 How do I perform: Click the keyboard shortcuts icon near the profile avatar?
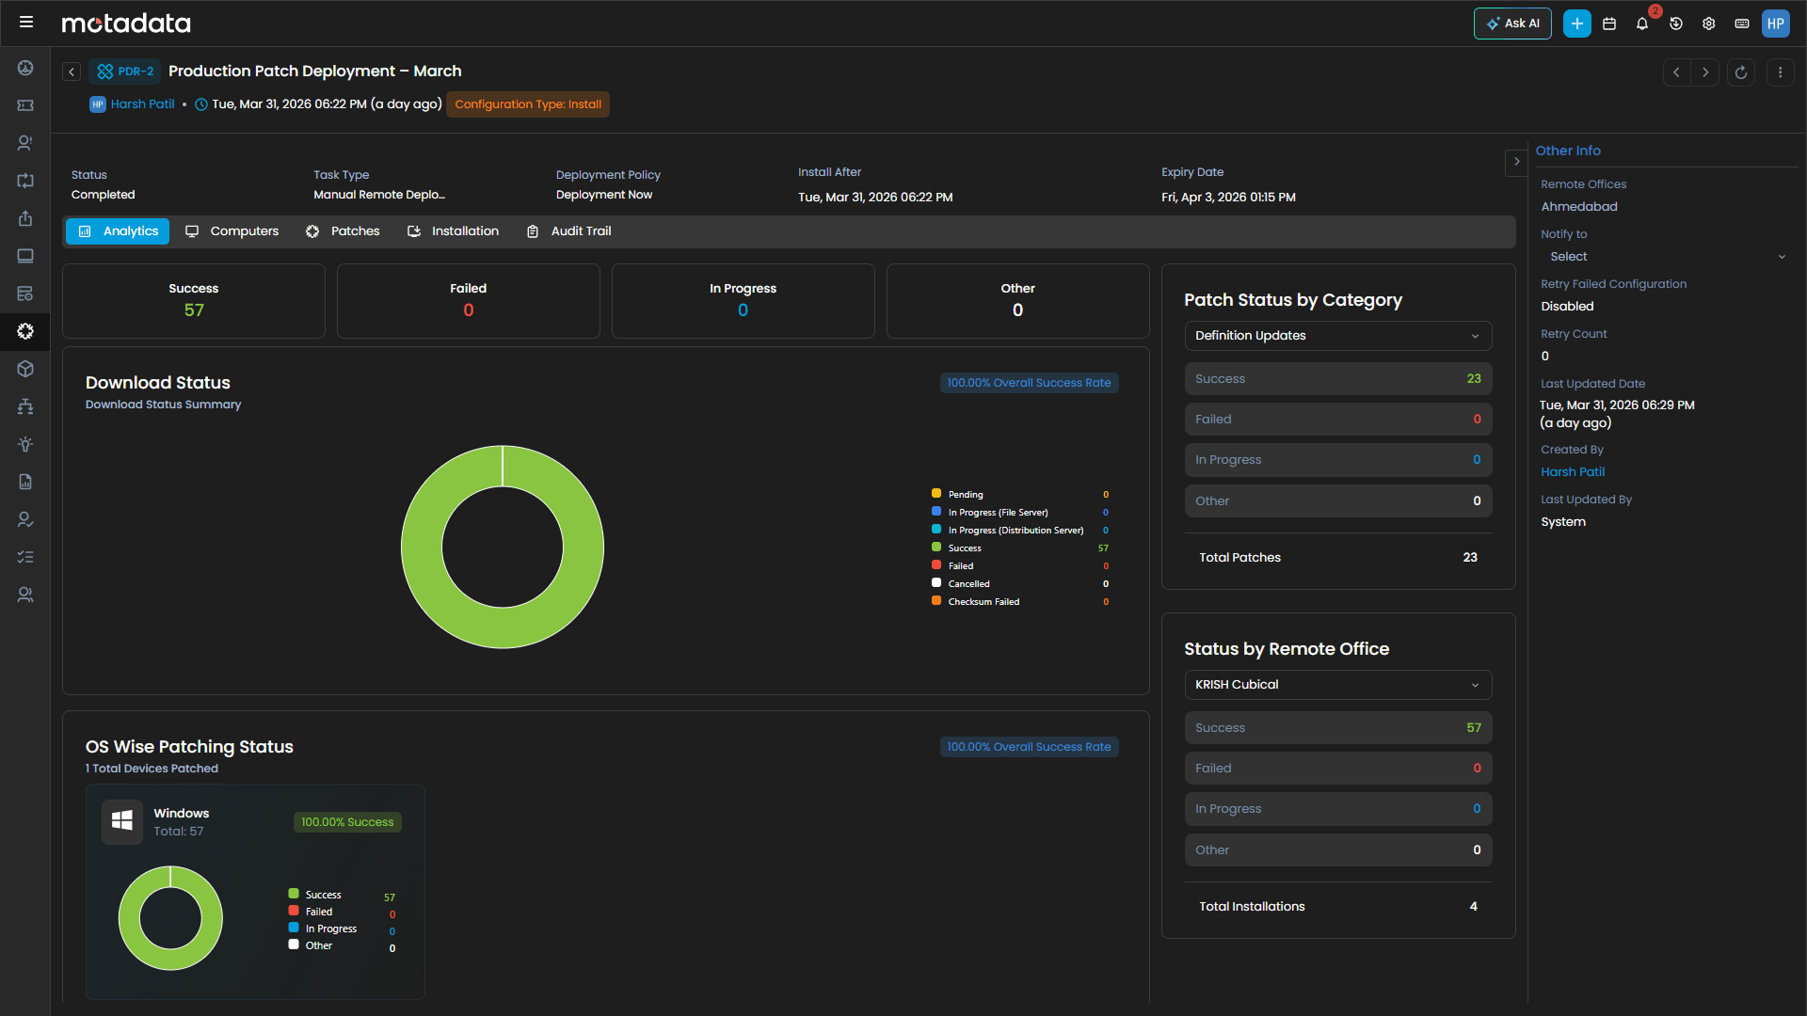(1742, 24)
